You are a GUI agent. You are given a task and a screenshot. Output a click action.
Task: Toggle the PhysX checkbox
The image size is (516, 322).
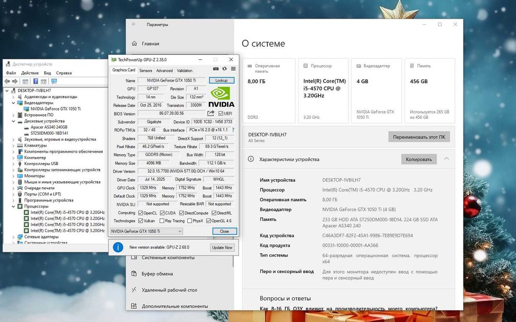click(x=189, y=221)
